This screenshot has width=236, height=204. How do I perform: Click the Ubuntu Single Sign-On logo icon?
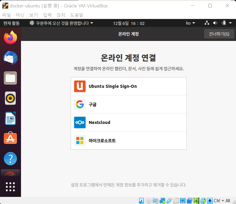pyautogui.click(x=80, y=86)
